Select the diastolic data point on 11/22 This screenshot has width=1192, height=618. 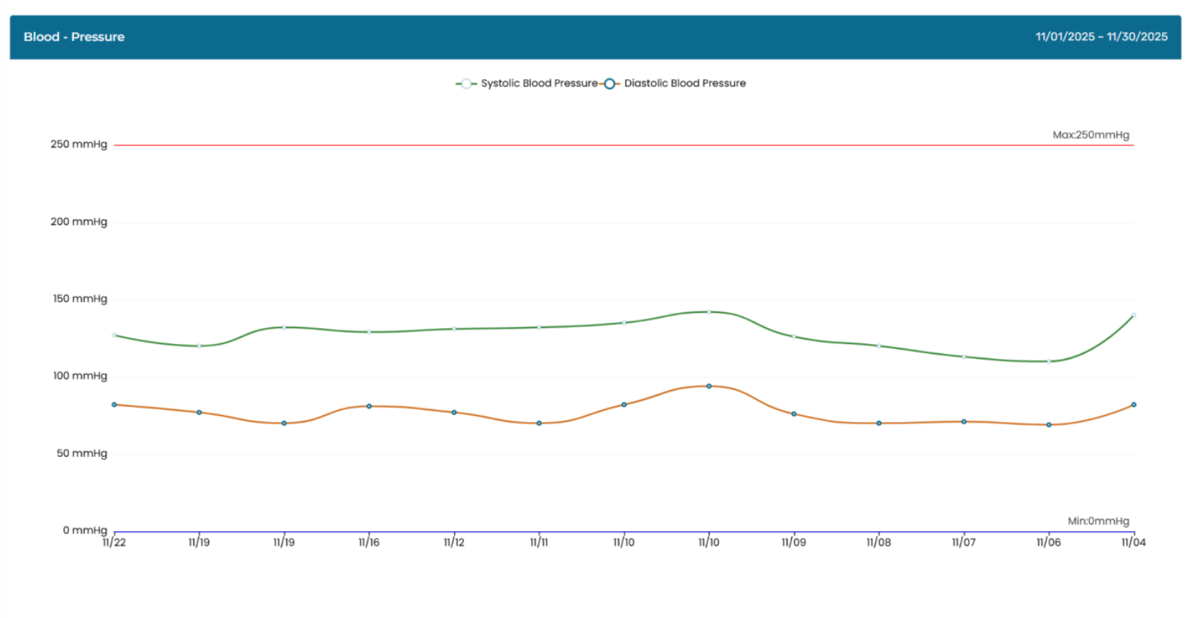pos(114,404)
